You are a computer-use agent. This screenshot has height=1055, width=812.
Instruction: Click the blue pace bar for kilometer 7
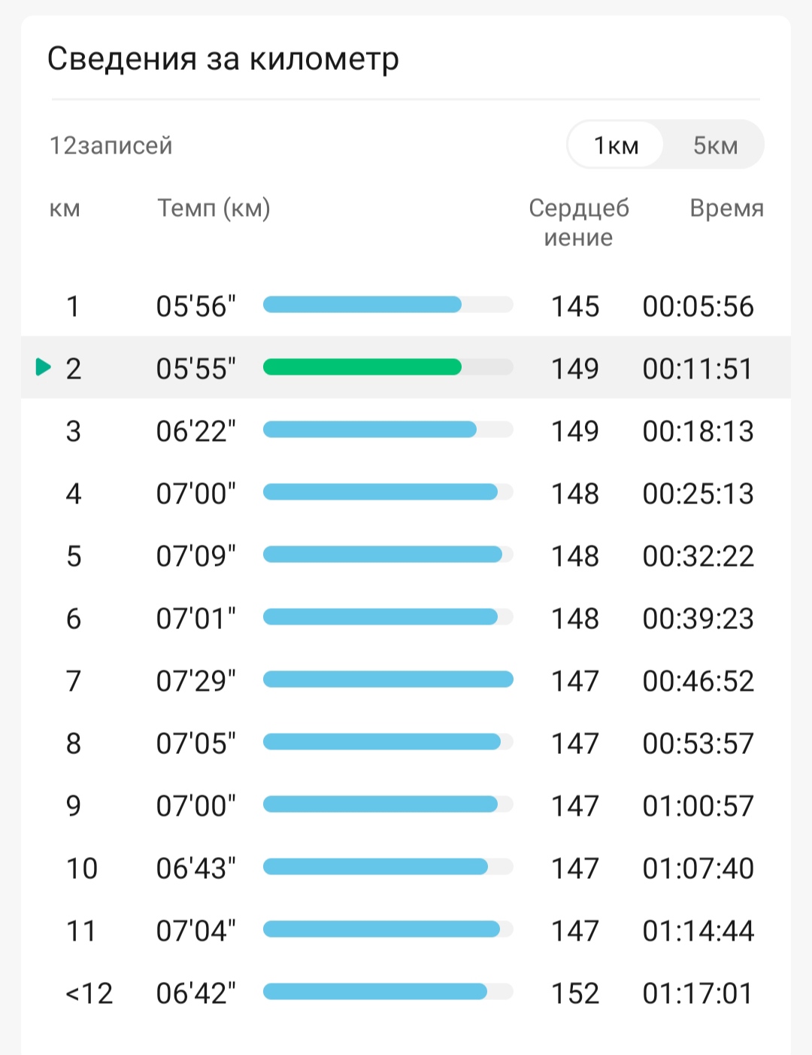click(388, 680)
